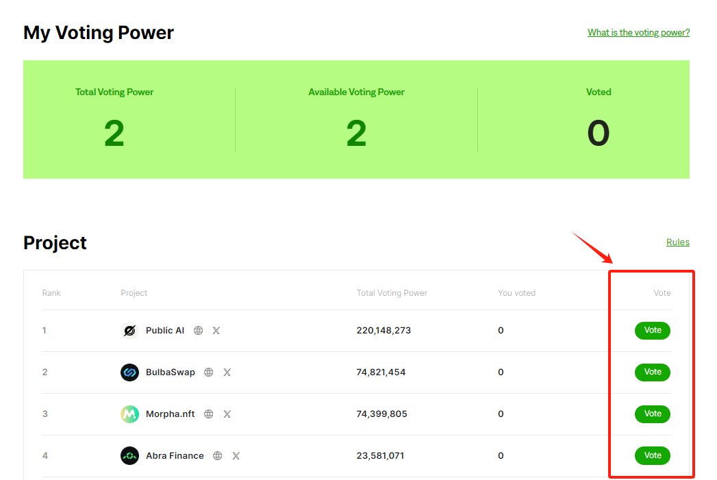
Task: Select the Public AI project name
Action: click(x=165, y=331)
